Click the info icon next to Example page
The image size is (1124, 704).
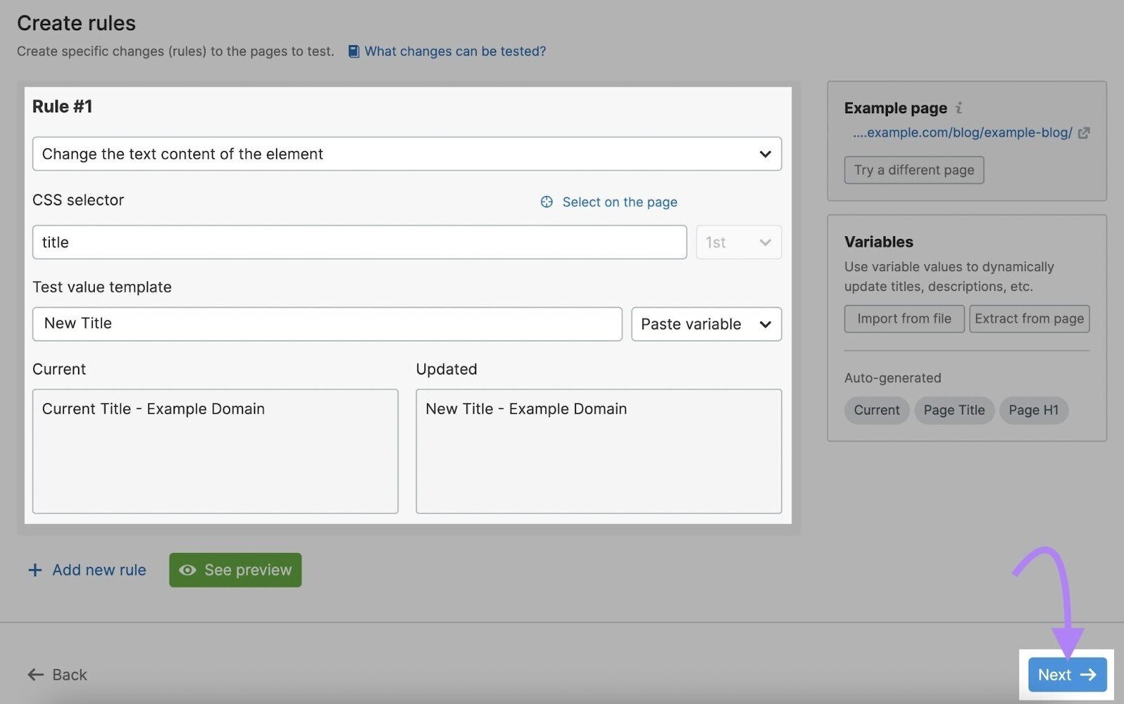959,107
